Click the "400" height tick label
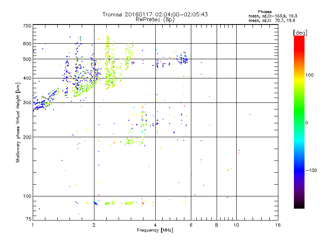This screenshot has height=245, width=327. coord(27,78)
